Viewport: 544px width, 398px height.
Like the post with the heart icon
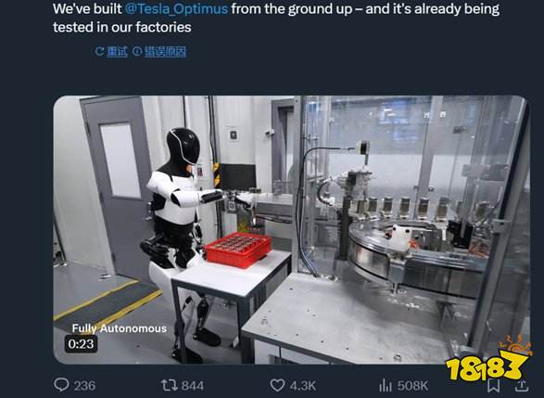point(277,385)
